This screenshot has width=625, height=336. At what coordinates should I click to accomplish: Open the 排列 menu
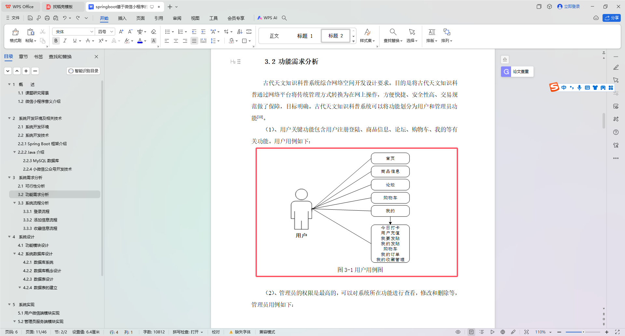[447, 35]
